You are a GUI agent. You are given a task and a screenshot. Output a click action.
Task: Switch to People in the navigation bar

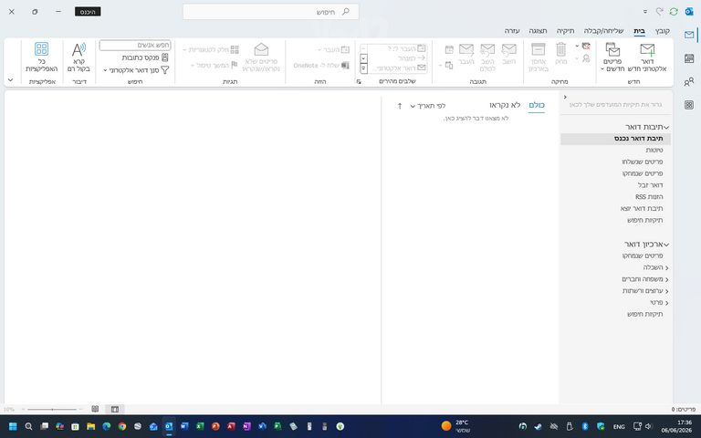[689, 81]
